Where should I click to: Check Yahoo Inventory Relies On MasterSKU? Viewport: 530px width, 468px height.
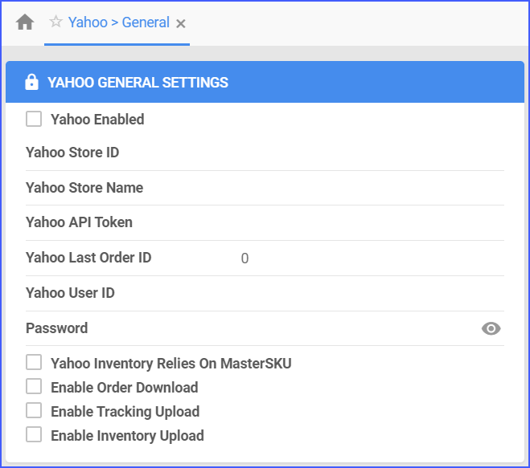(34, 363)
